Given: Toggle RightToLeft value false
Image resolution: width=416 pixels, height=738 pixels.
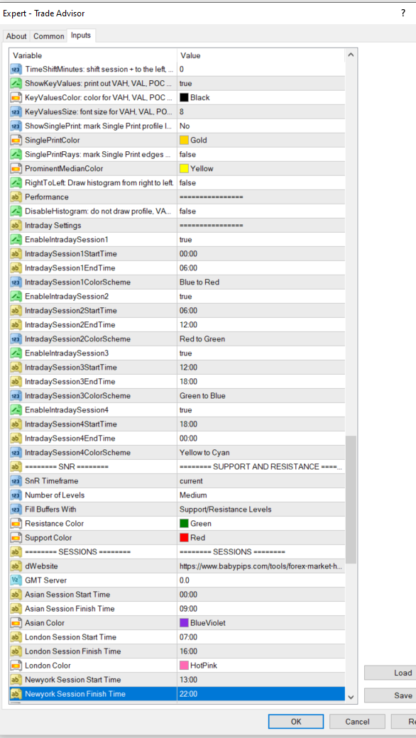Looking at the screenshot, I should [x=261, y=182].
